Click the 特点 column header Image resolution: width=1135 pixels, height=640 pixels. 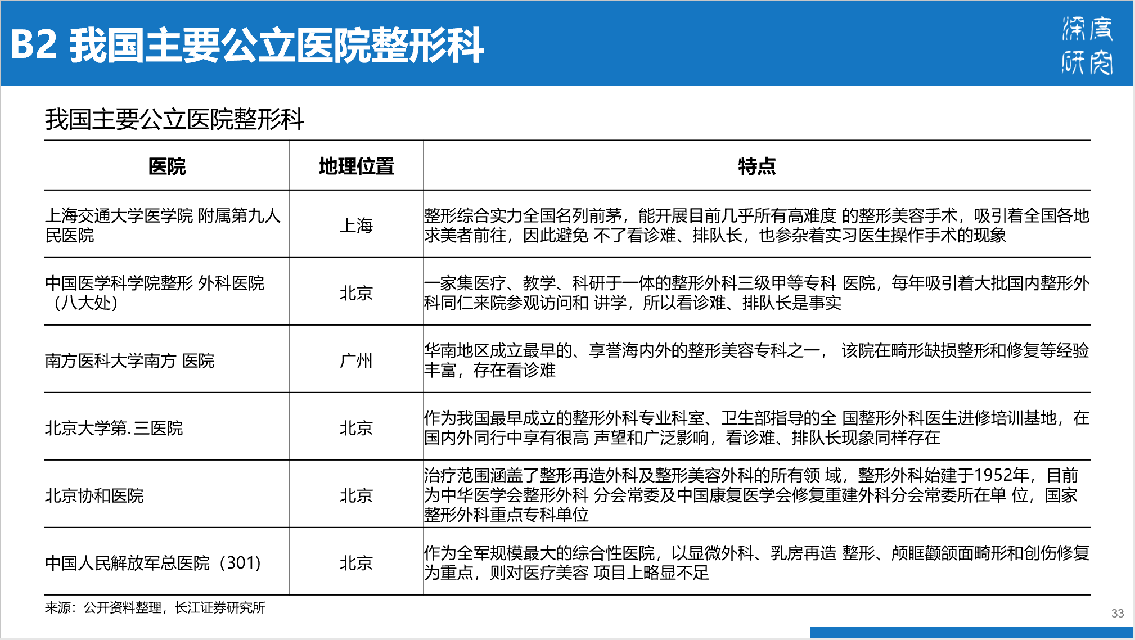[x=756, y=166]
